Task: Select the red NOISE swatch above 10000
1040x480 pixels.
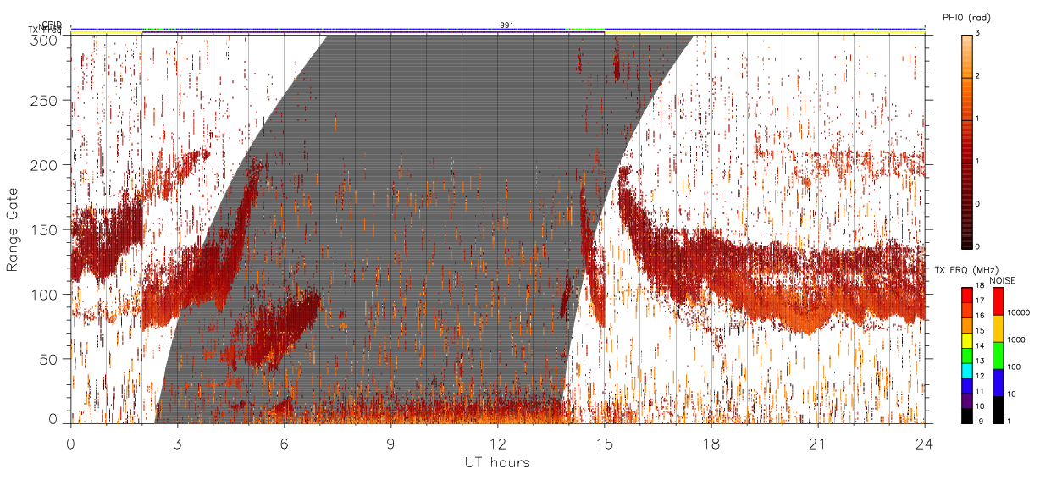Action: [998, 301]
